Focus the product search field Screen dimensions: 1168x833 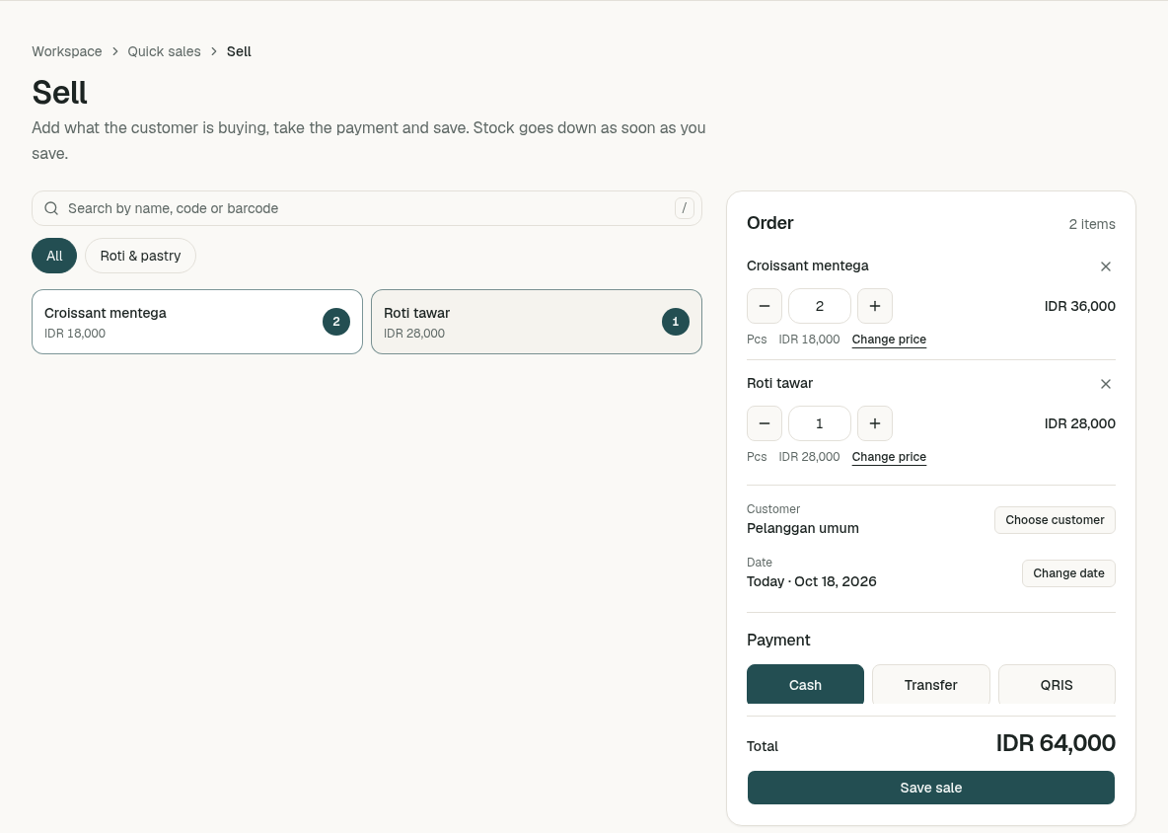[367, 208]
